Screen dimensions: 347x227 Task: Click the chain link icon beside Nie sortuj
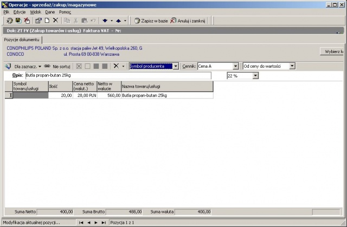(47, 66)
